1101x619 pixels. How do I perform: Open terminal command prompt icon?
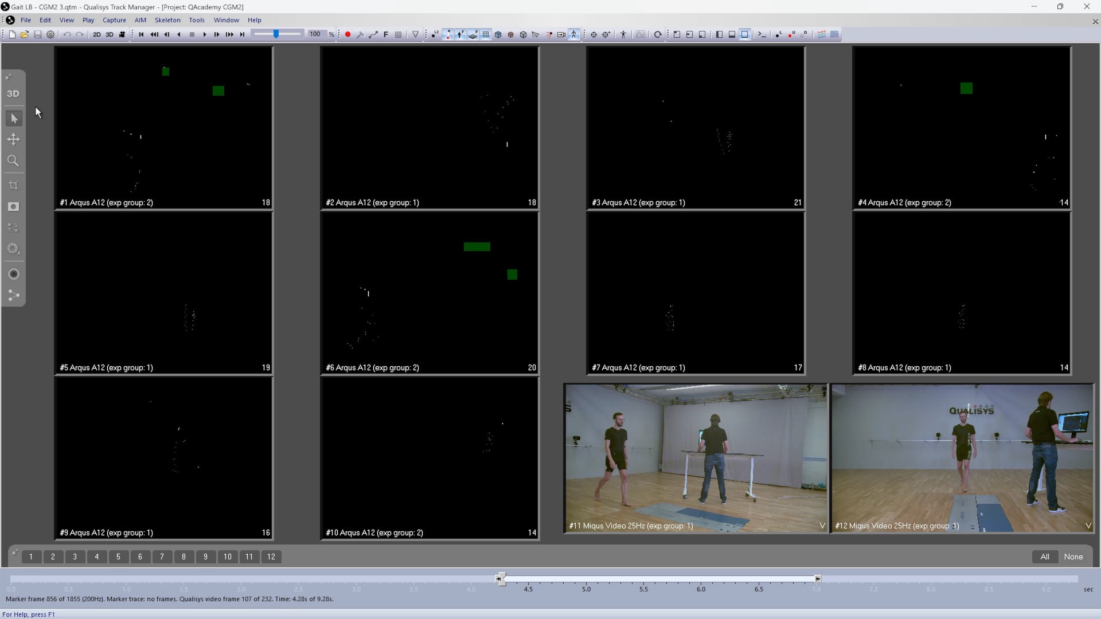point(762,34)
